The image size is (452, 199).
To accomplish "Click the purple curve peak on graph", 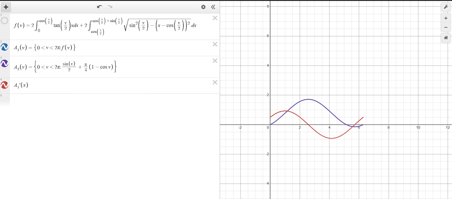I will 308,99.
